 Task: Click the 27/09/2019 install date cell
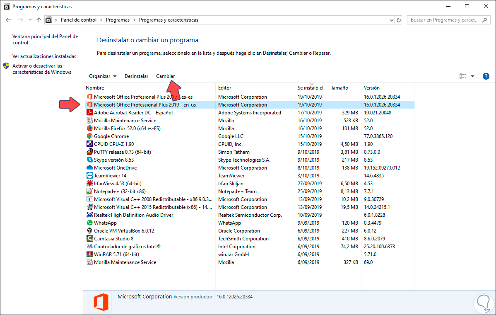pos(310,183)
